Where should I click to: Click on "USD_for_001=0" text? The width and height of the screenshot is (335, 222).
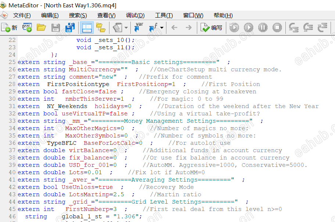pos(93,165)
